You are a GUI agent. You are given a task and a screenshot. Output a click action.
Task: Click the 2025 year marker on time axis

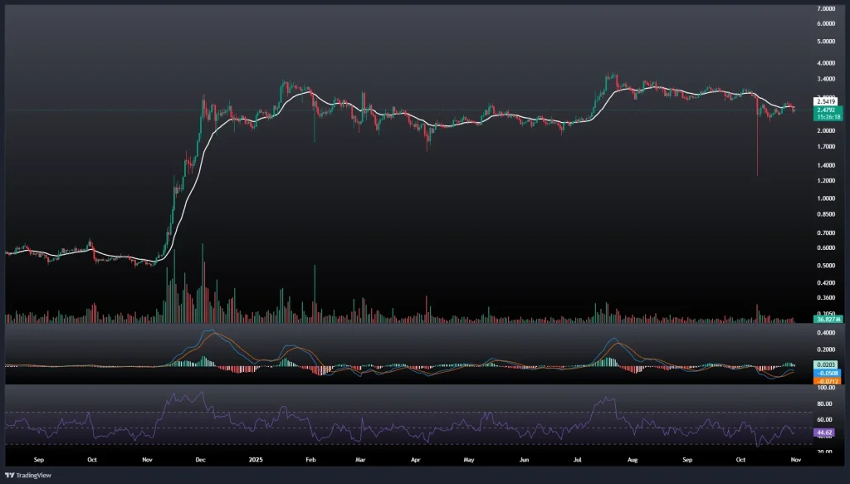pyautogui.click(x=256, y=458)
